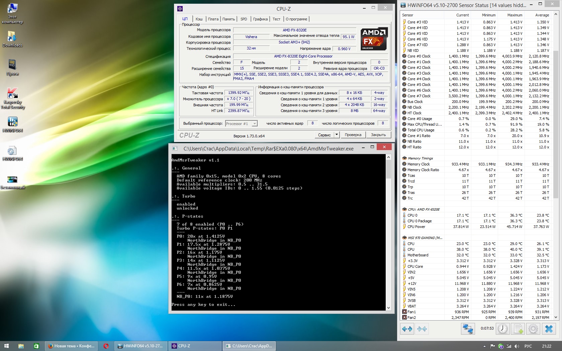Open File Explorer from the taskbar
562x351 pixels.
click(x=21, y=346)
